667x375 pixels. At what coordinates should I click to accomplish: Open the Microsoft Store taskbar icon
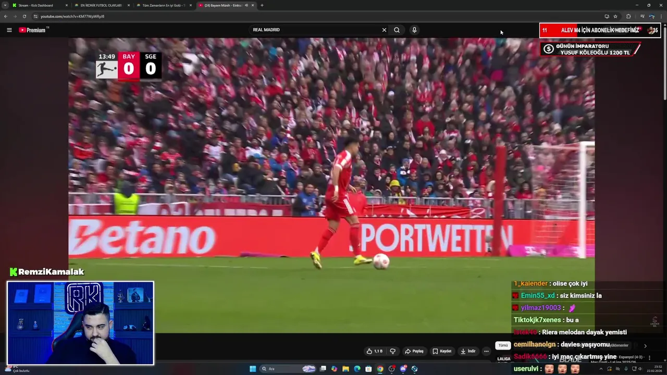click(368, 369)
